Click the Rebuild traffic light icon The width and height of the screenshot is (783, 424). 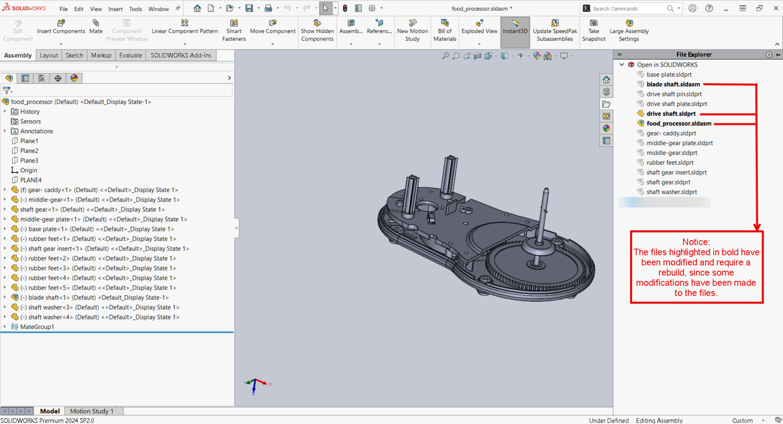pyautogui.click(x=345, y=9)
